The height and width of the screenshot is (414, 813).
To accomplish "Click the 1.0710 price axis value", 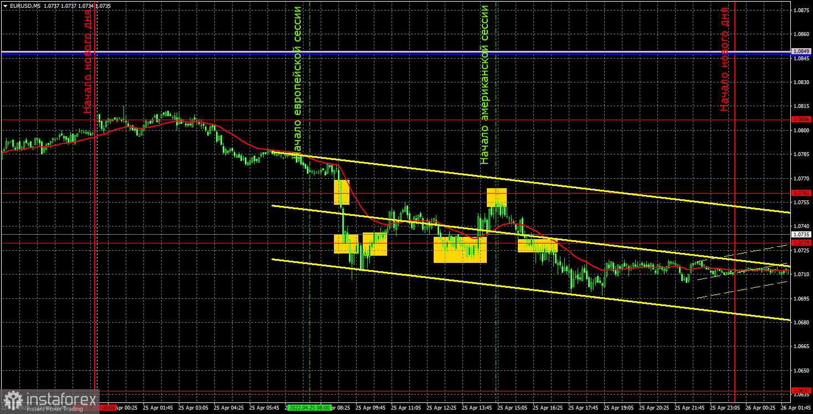I will (801, 275).
